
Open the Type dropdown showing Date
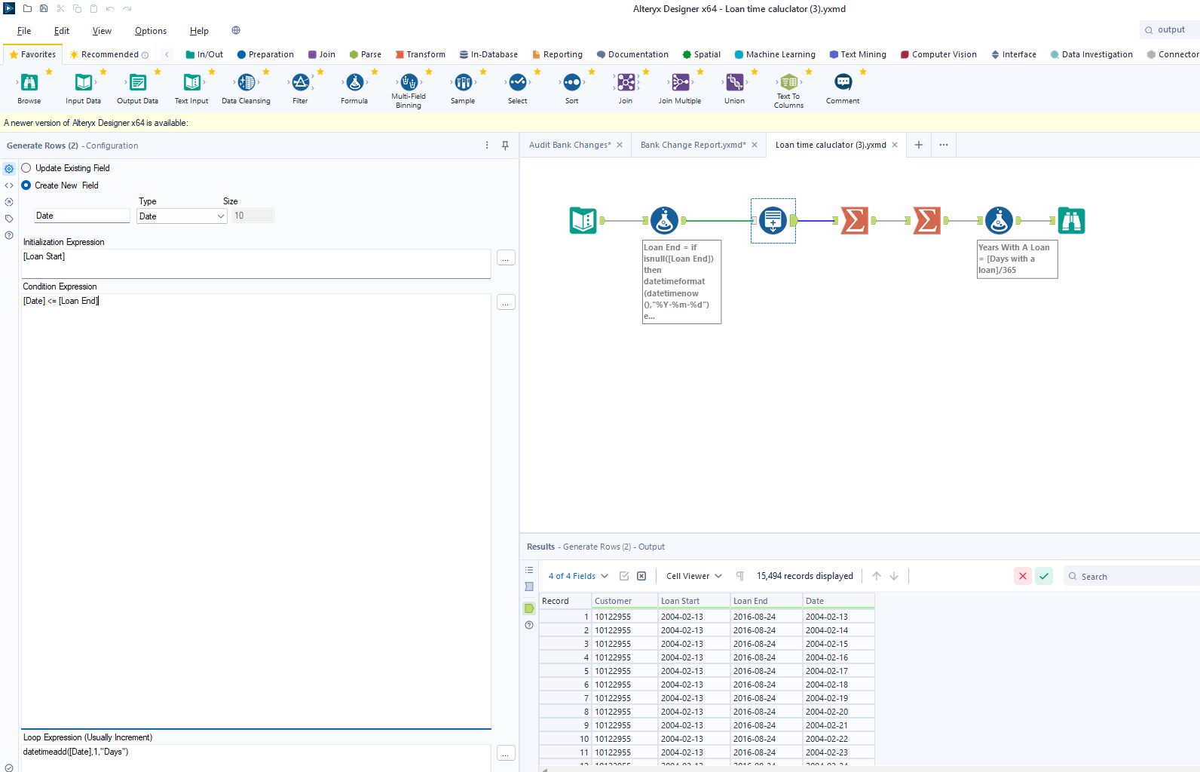182,216
